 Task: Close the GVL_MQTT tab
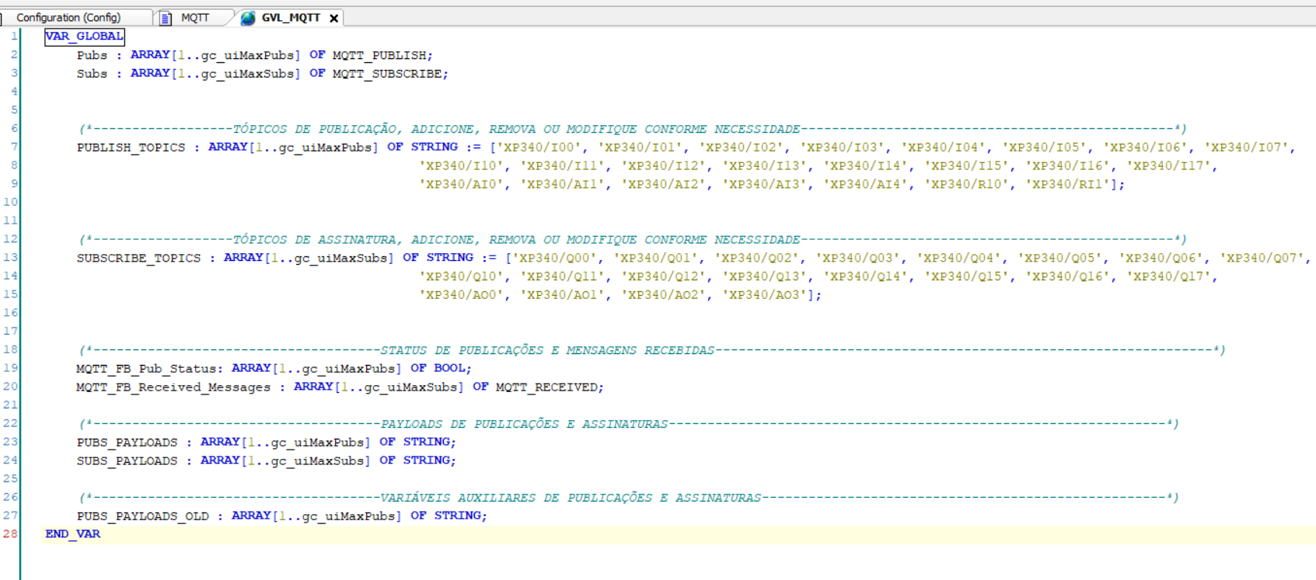[x=334, y=18]
